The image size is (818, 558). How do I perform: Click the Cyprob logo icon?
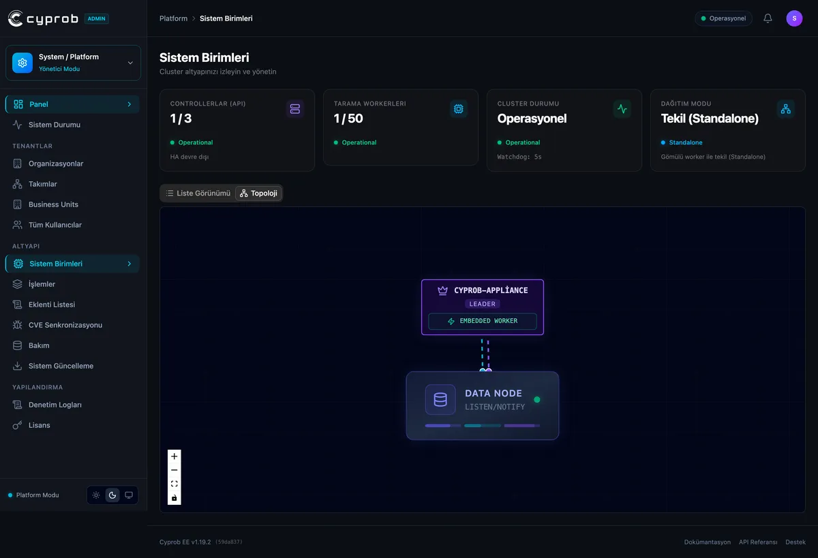click(x=16, y=18)
